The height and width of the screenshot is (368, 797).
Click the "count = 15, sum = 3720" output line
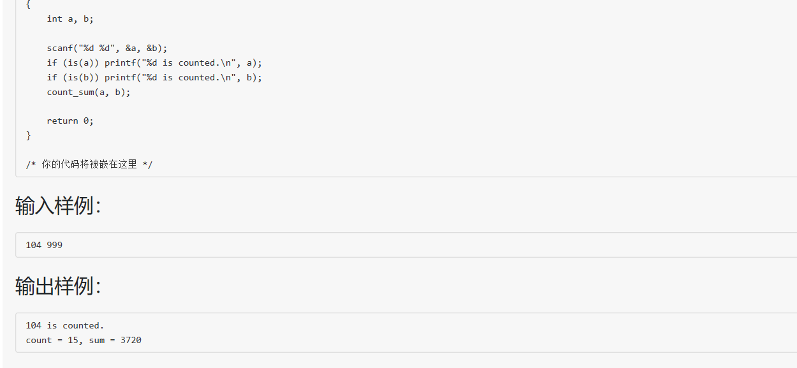click(84, 340)
